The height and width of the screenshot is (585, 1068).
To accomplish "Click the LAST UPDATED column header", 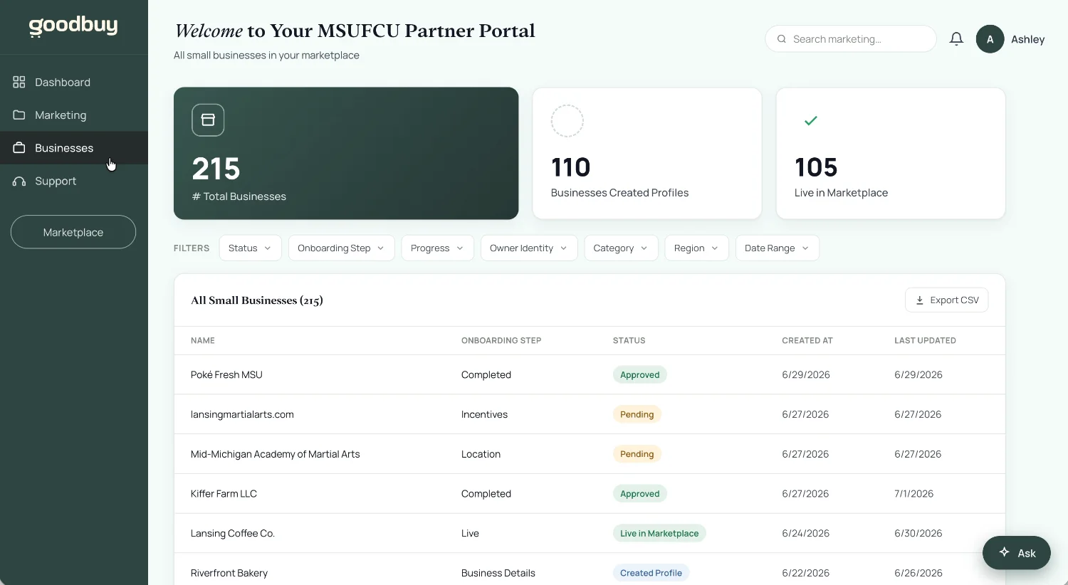I will click(x=926, y=341).
